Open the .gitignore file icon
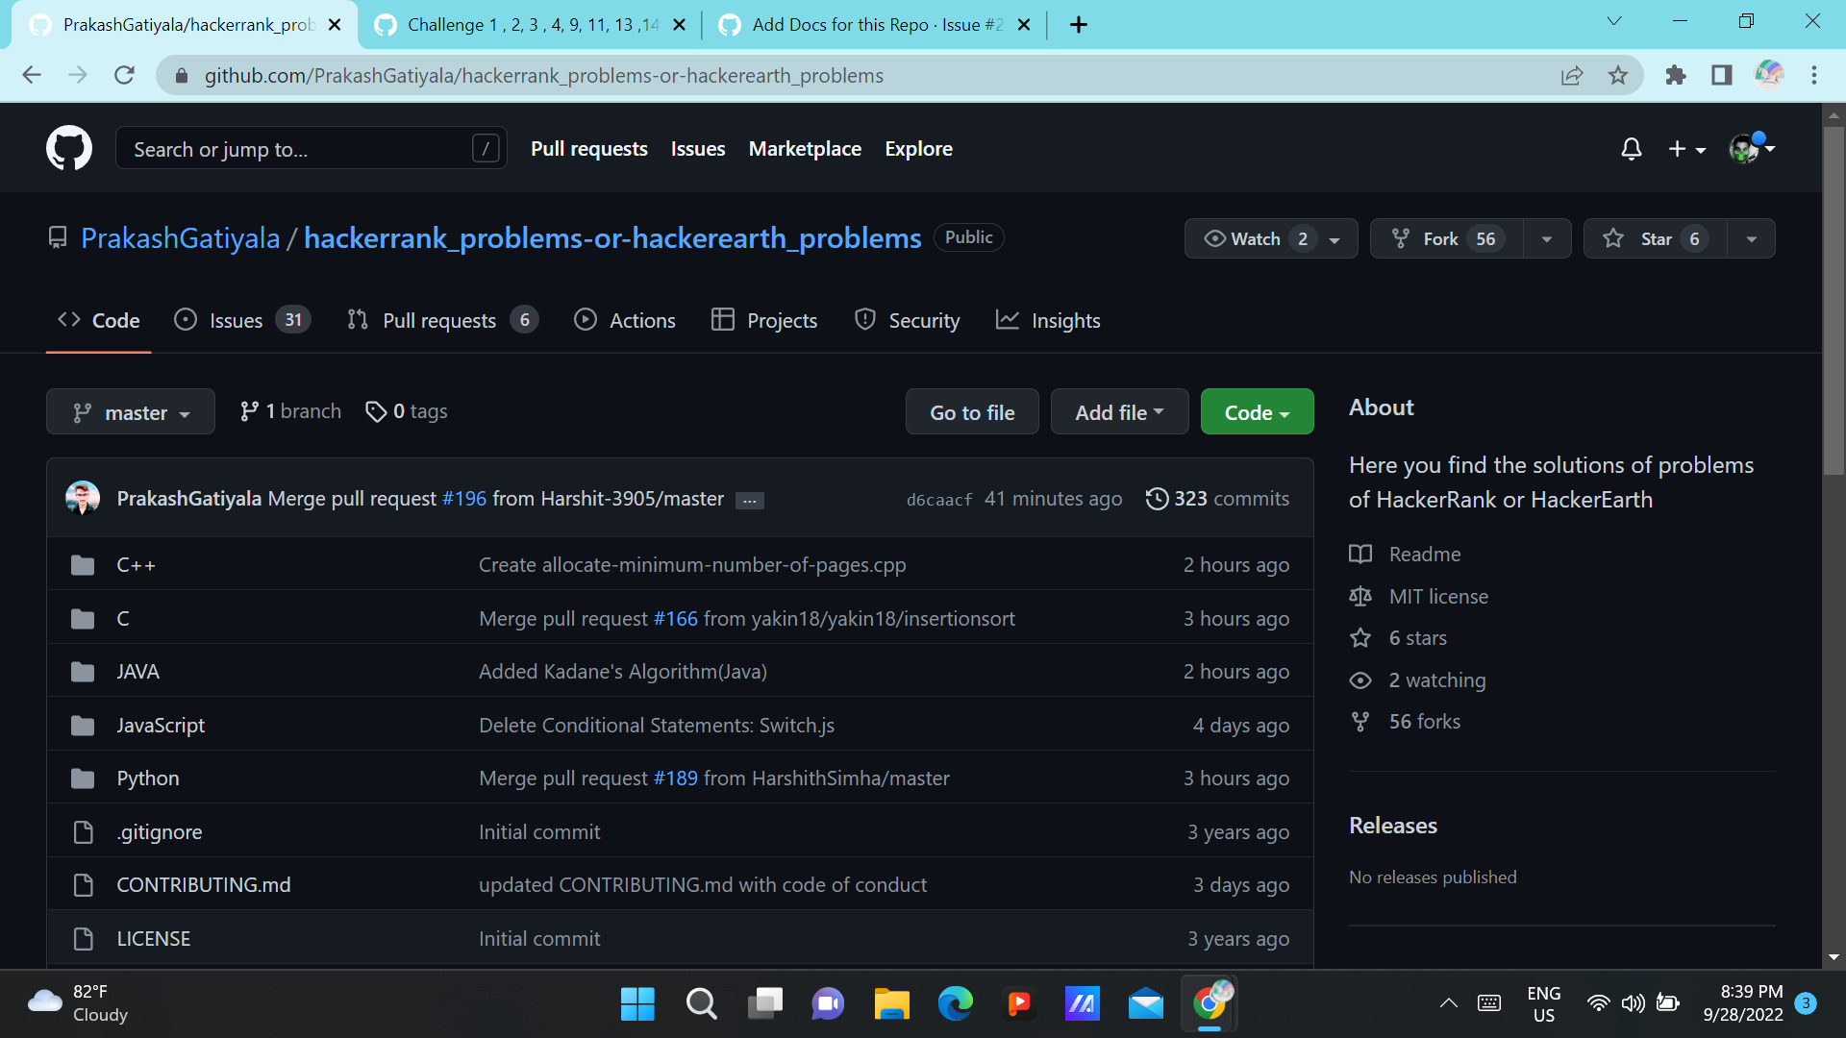This screenshot has height=1038, width=1846. pos(83,832)
